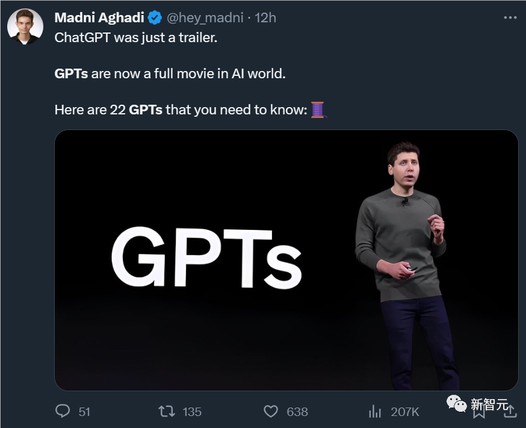526x428 pixels.
Task: Click the 638 likes count
Action: click(x=297, y=412)
